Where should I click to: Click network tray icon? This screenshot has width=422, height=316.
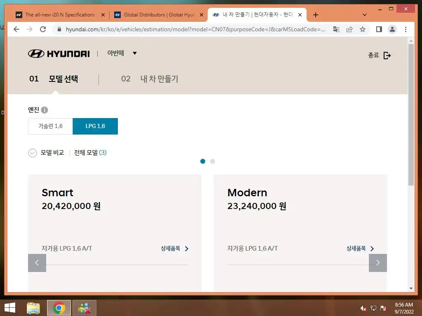point(373,308)
